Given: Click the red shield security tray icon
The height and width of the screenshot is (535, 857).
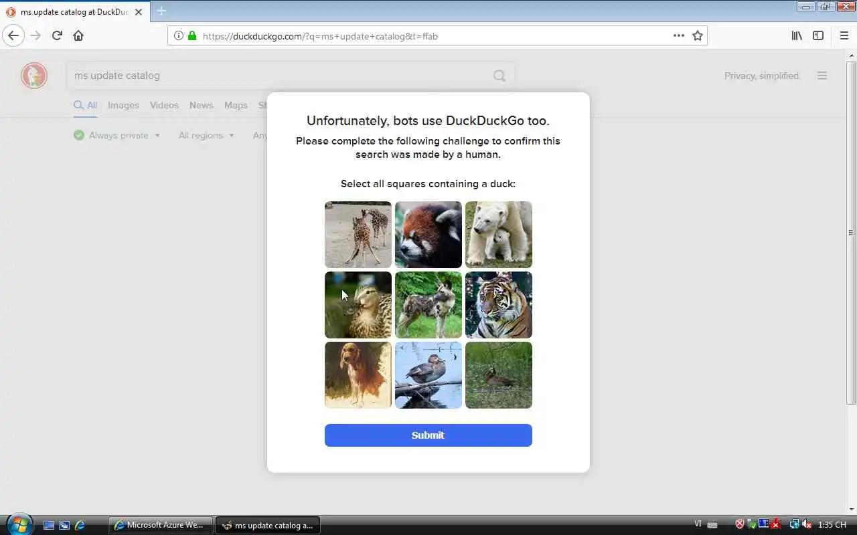Looking at the screenshot, I should 740,525.
